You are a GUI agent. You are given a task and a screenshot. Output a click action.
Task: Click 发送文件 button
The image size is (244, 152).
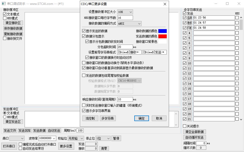click(x=10, y=130)
